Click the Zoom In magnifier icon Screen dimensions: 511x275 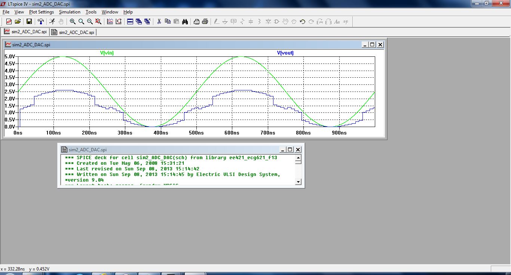73,22
